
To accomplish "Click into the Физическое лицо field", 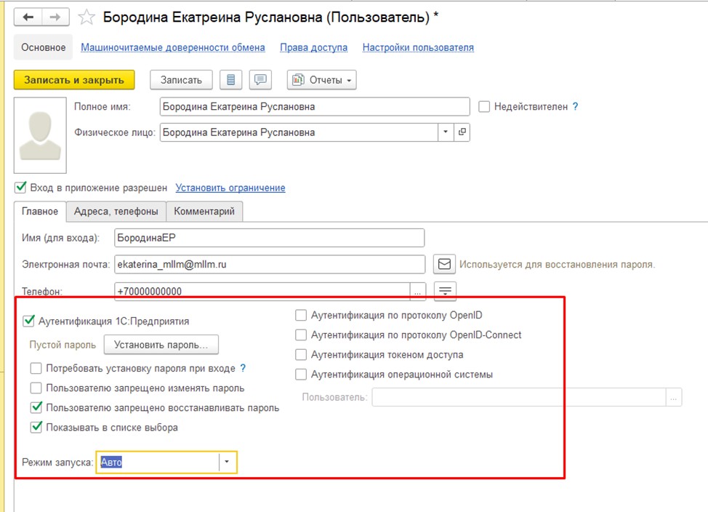I will [x=299, y=132].
